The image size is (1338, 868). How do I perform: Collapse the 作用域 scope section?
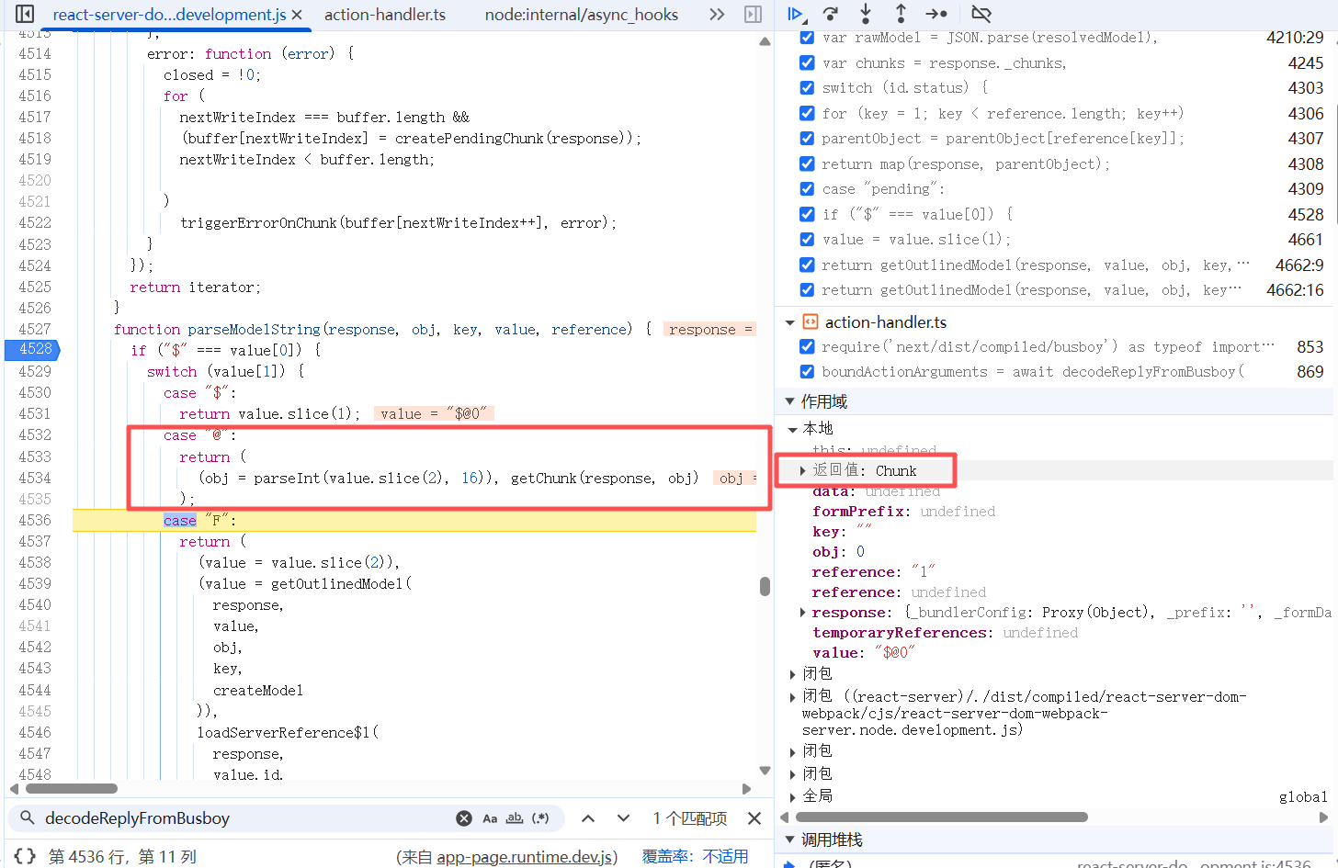(x=789, y=401)
